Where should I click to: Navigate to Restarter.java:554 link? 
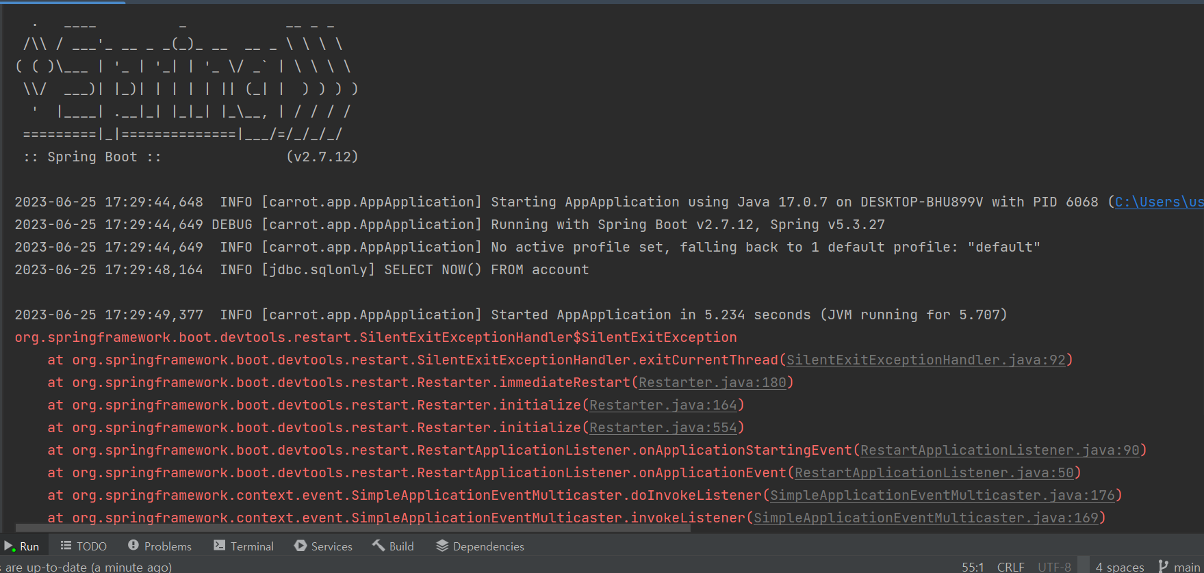point(663,428)
